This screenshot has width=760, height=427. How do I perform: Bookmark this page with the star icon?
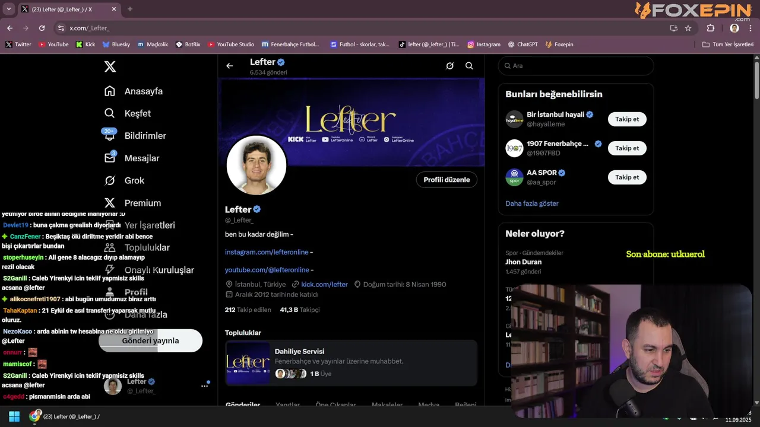(688, 28)
